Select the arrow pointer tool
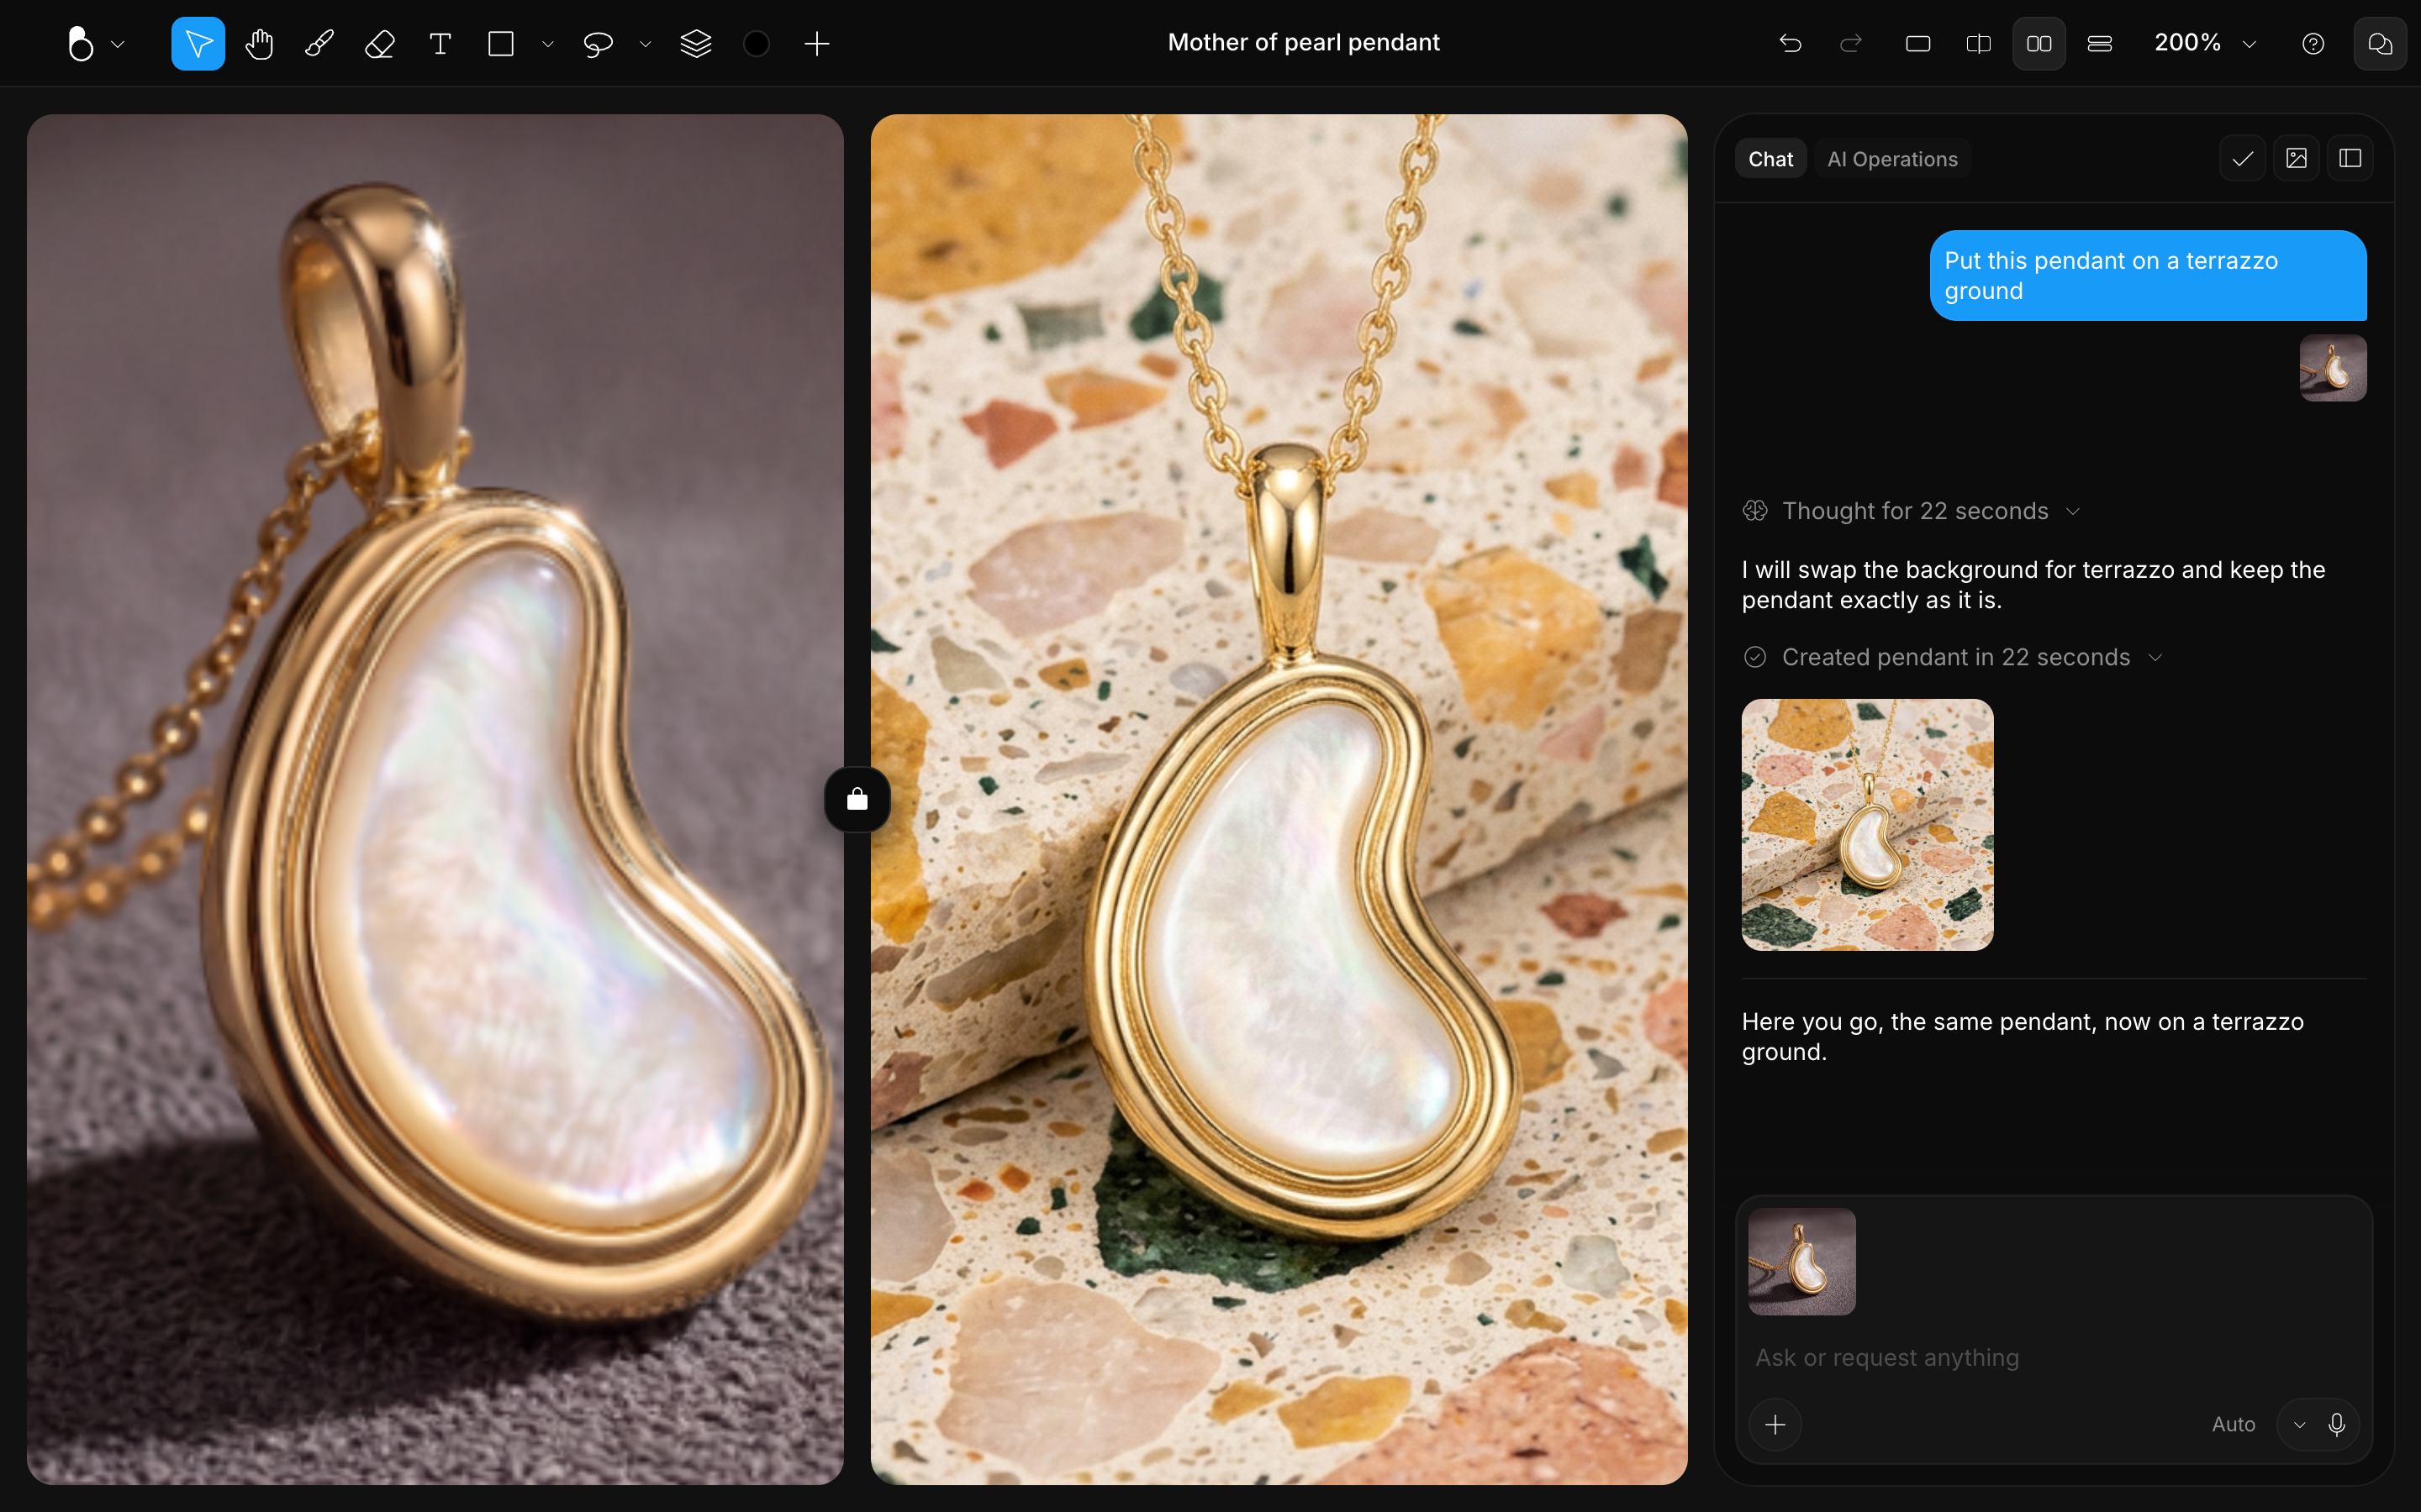2421x1512 pixels. tap(198, 43)
